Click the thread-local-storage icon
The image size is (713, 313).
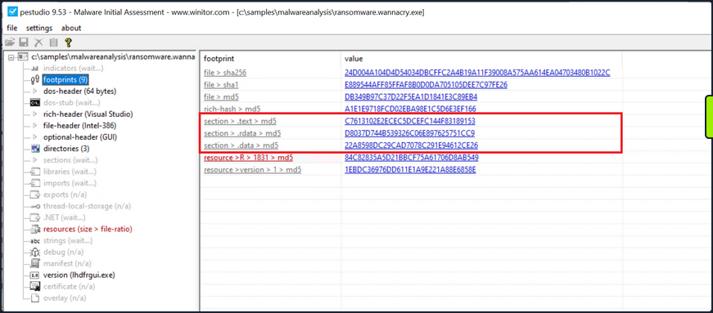(35, 206)
